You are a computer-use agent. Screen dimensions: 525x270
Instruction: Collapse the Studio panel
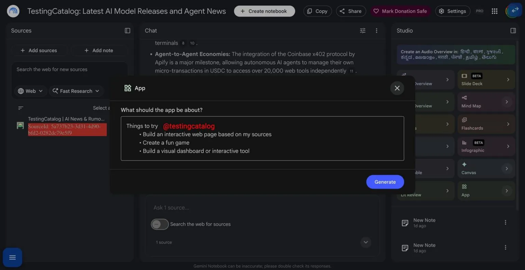click(513, 31)
